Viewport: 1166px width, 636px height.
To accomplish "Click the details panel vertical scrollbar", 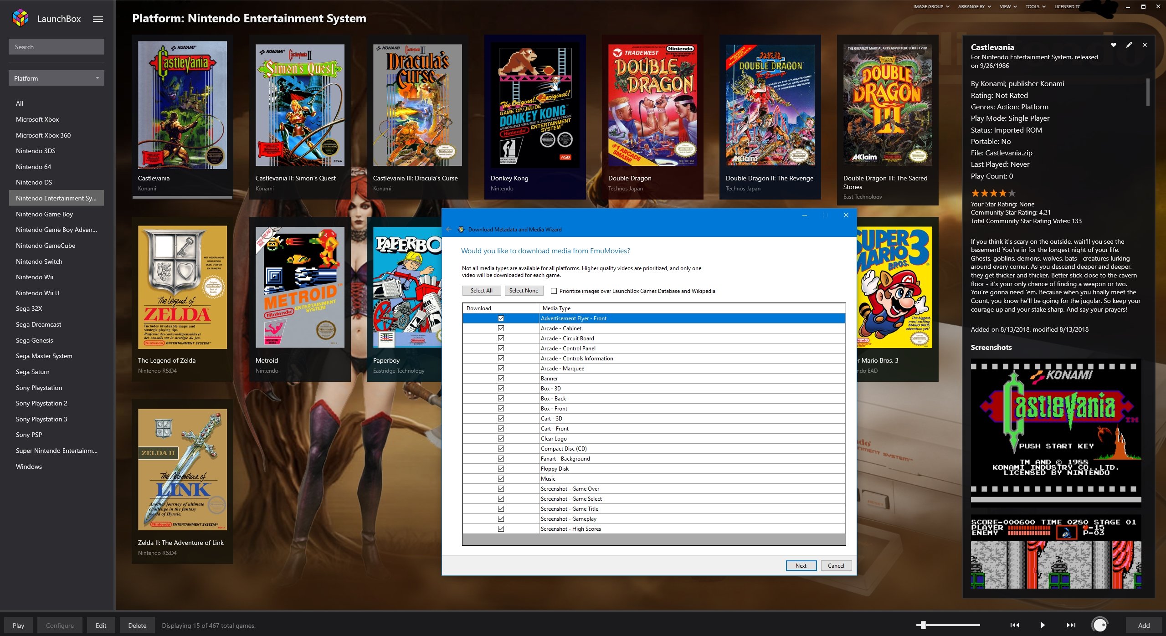I will pos(1147,92).
